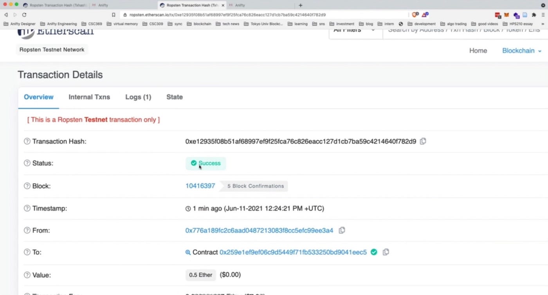Click the help icon next to Value

point(27,275)
